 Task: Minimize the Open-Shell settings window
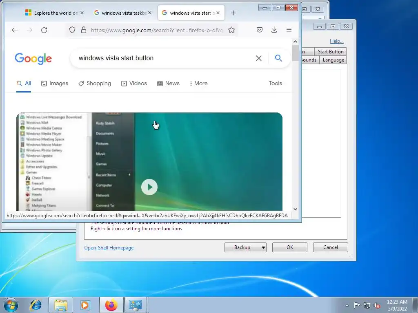point(319,26)
